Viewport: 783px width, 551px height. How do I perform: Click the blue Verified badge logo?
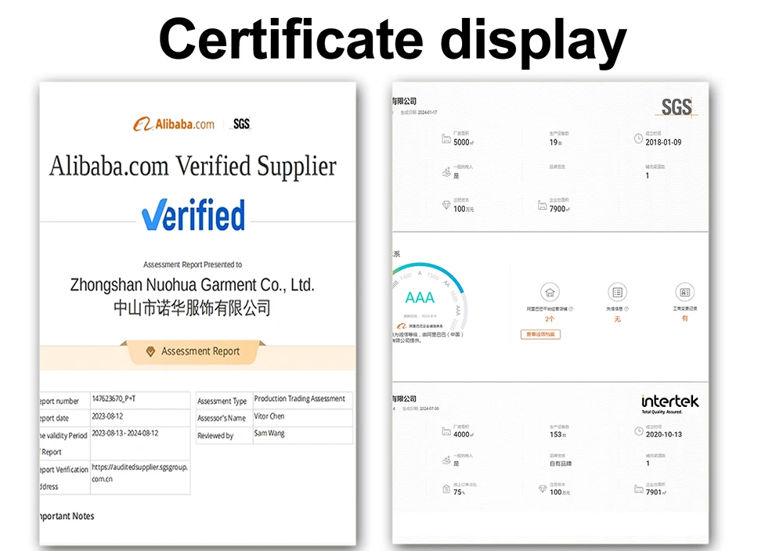click(x=193, y=214)
